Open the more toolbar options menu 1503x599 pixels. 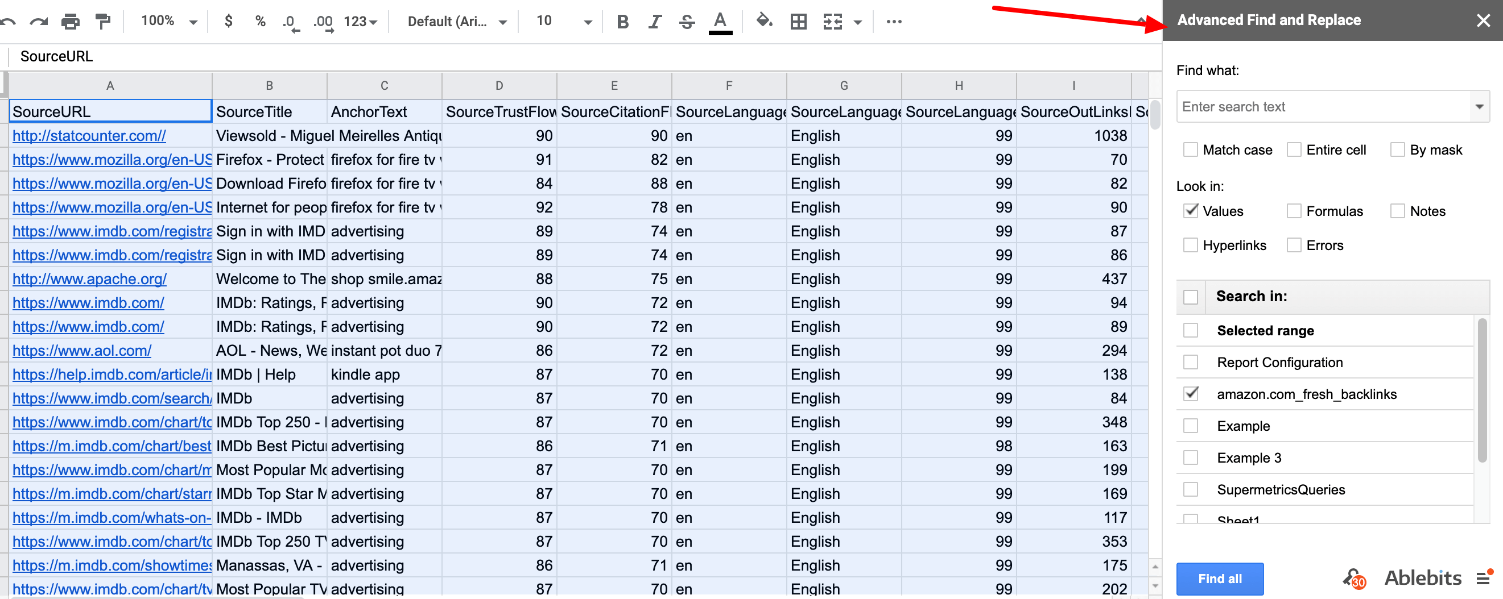click(x=893, y=22)
